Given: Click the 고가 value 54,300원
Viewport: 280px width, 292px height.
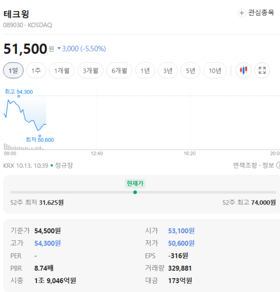Looking at the screenshot, I should pos(48,243).
